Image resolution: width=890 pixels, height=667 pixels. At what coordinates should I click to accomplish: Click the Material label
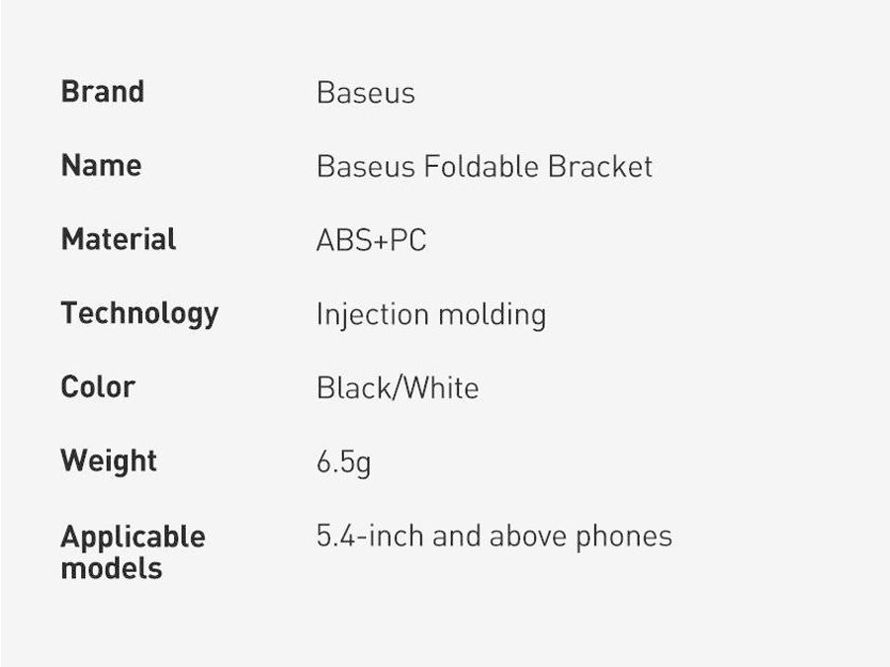coord(118,239)
